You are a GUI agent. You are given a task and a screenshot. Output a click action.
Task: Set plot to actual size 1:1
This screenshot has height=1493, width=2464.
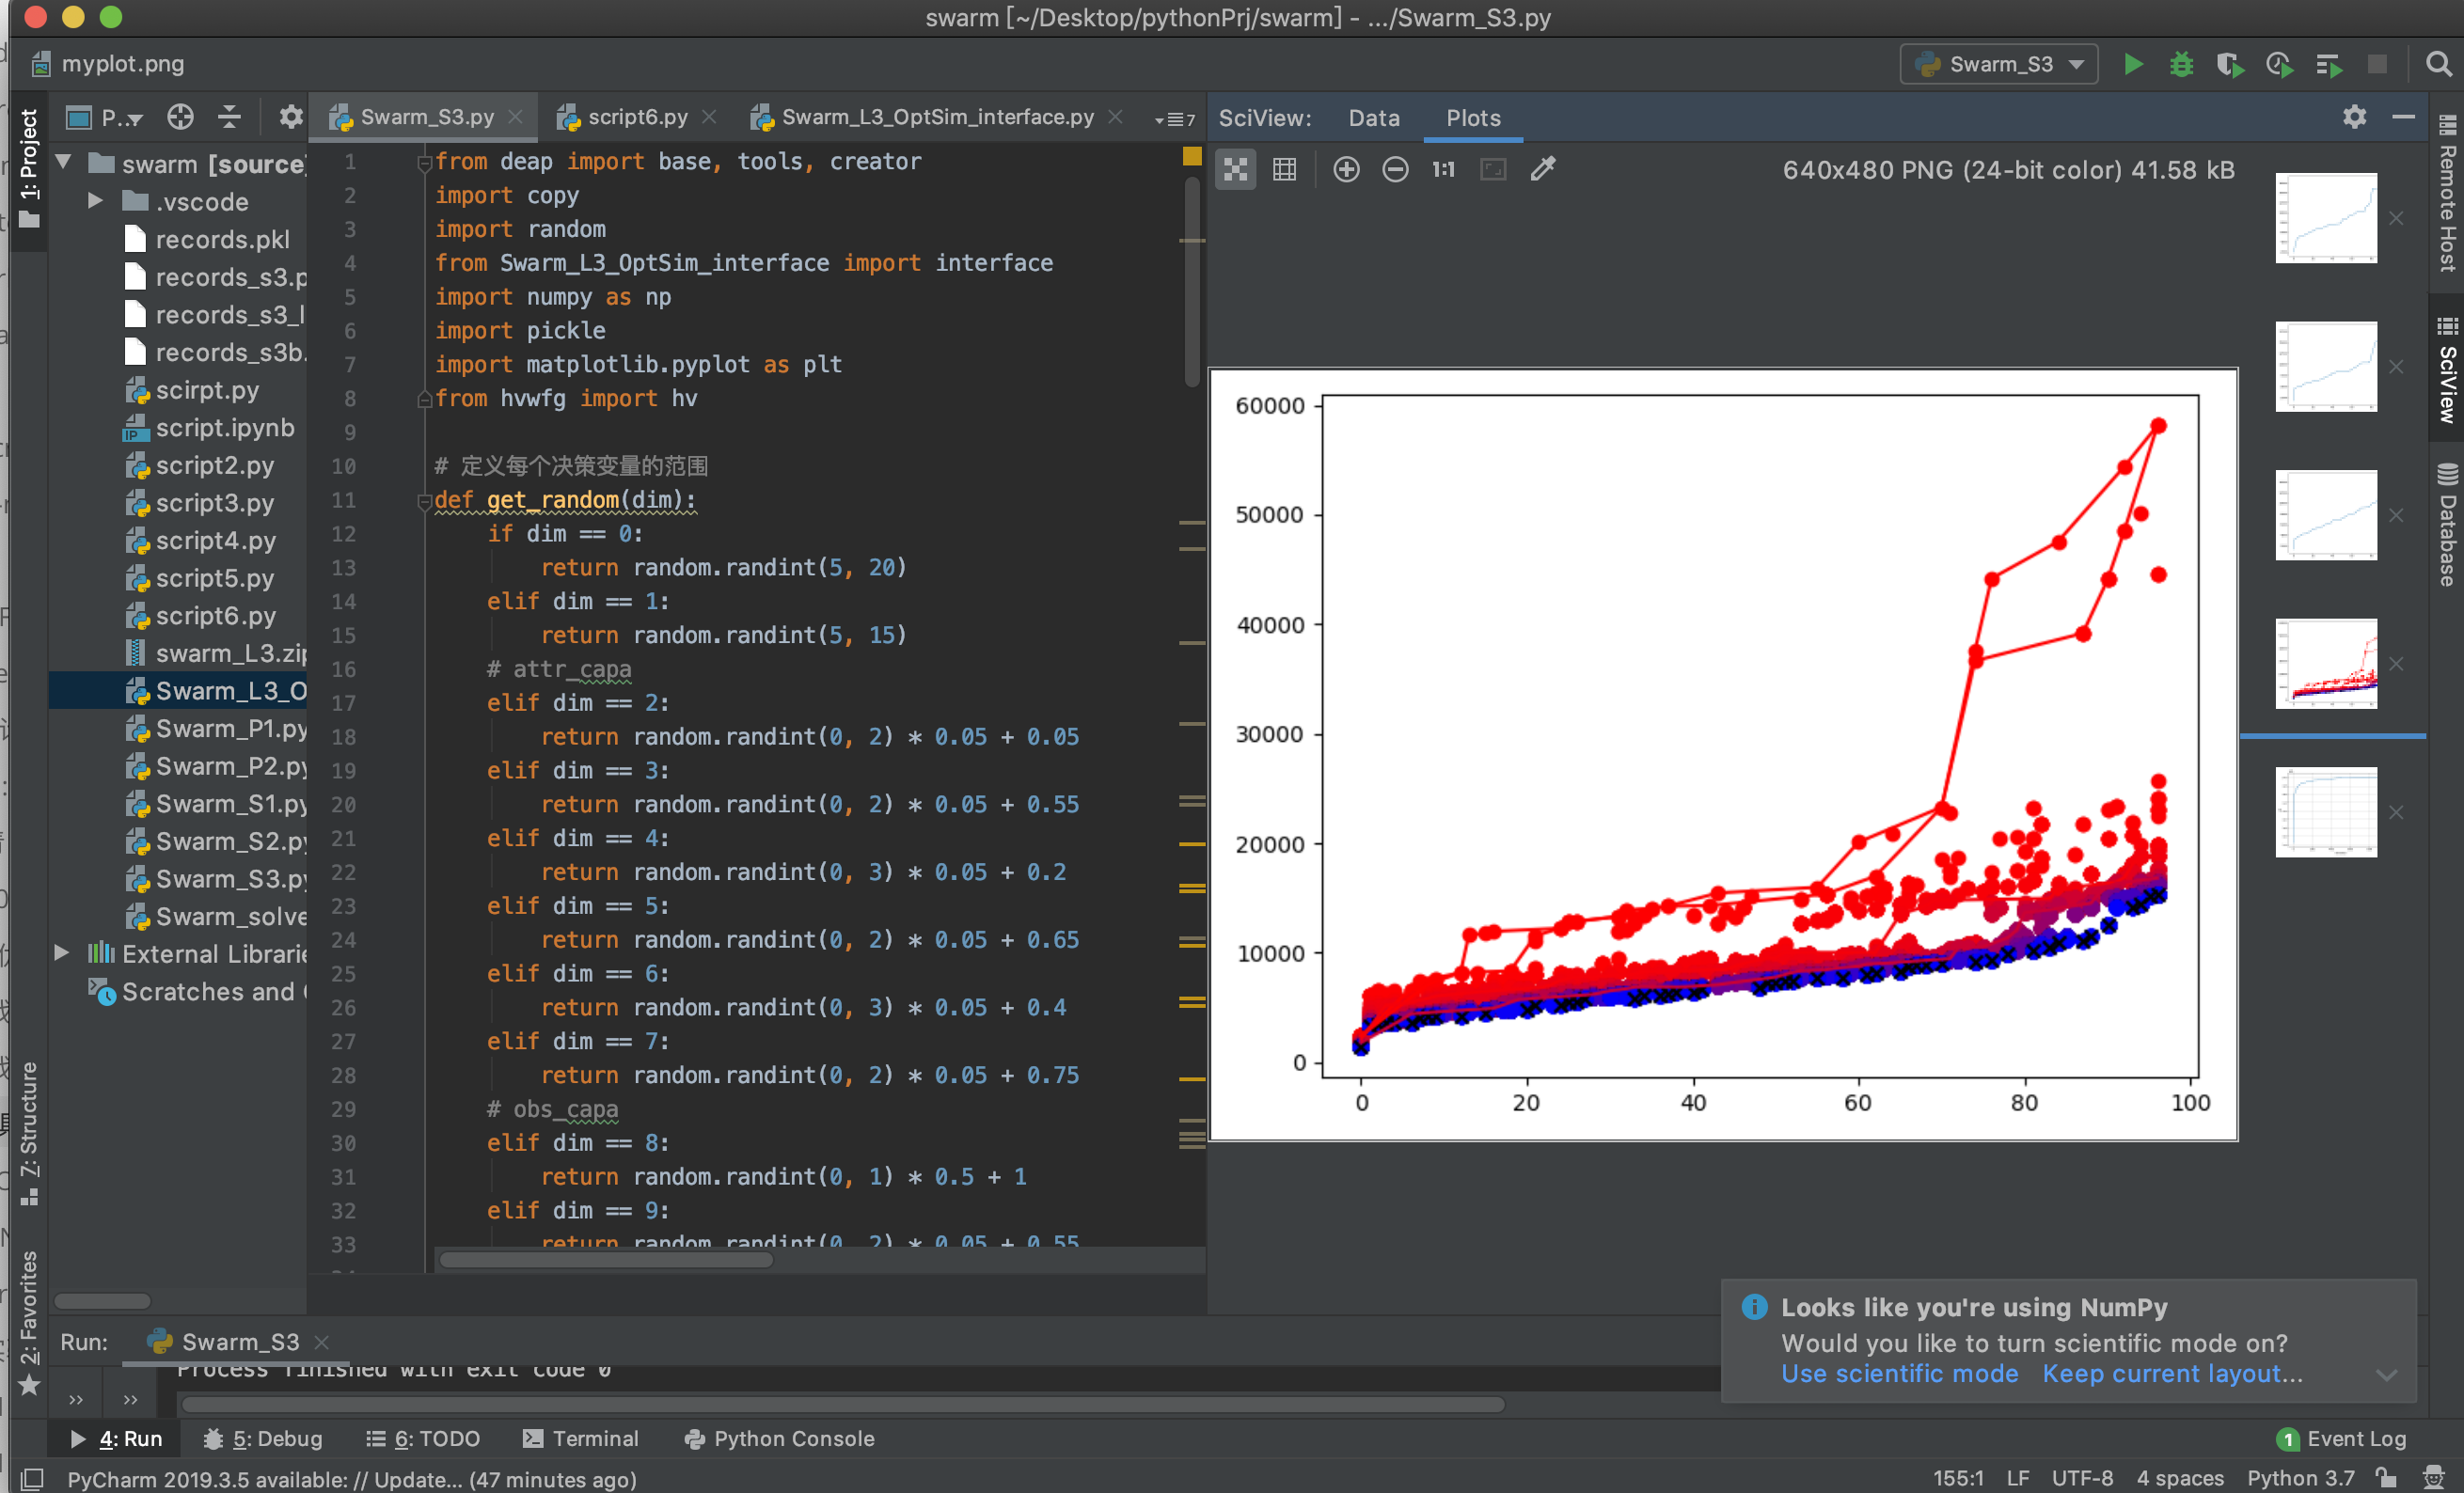[x=1443, y=169]
